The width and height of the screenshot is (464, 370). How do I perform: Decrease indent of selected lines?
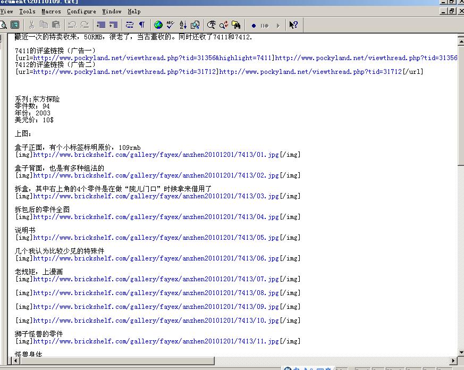click(101, 25)
